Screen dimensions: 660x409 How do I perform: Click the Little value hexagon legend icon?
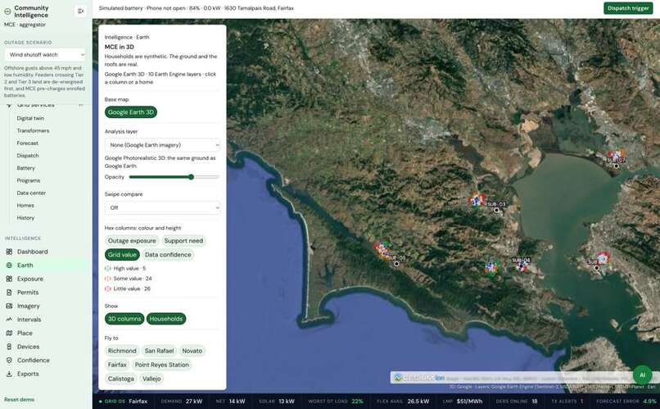pyautogui.click(x=108, y=289)
